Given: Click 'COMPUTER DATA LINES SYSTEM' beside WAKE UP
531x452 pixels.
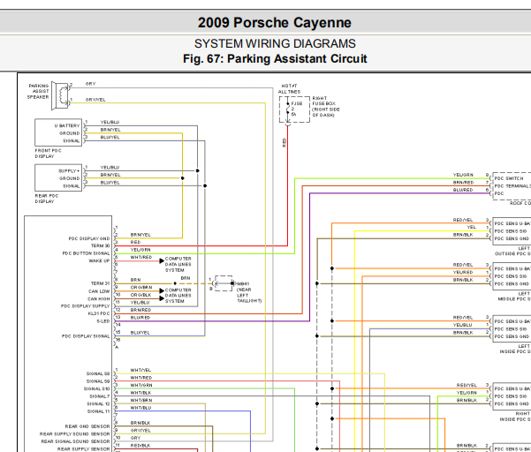Looking at the screenshot, I should pyautogui.click(x=178, y=264).
